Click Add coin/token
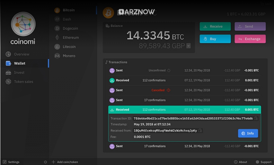 point(65,162)
